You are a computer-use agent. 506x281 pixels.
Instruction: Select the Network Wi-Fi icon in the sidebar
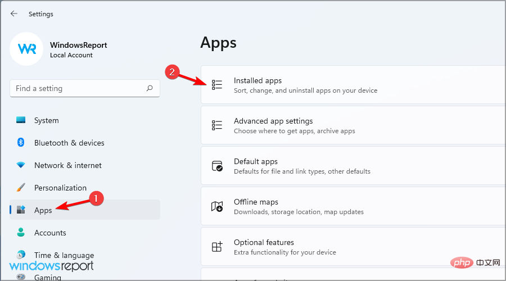click(21, 165)
